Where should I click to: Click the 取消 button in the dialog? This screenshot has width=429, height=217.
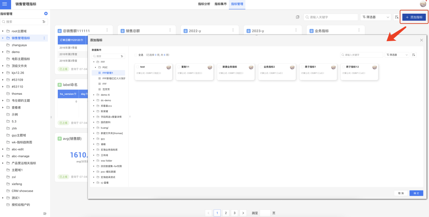(x=401, y=193)
